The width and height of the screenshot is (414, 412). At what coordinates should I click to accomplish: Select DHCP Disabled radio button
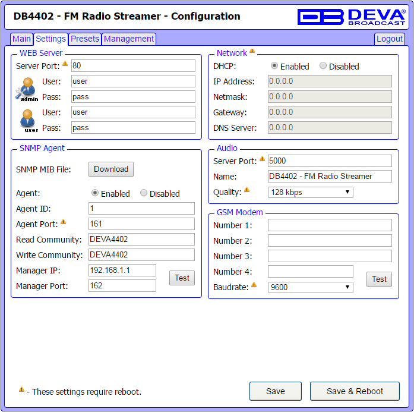323,66
